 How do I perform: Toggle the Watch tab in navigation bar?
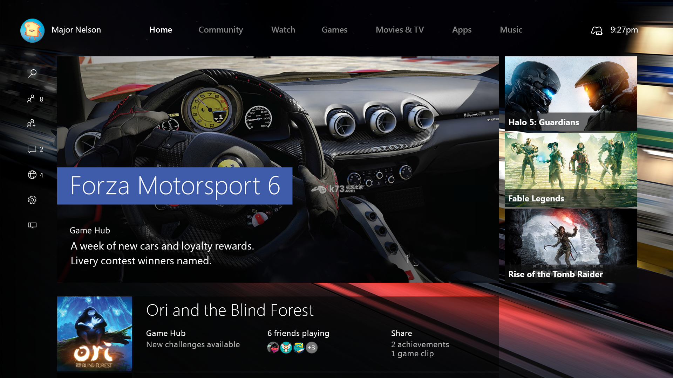283,29
